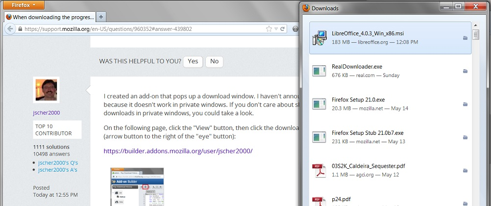
Task: Click the Firefox Setup 21.0.exe file icon
Action: (x=319, y=104)
